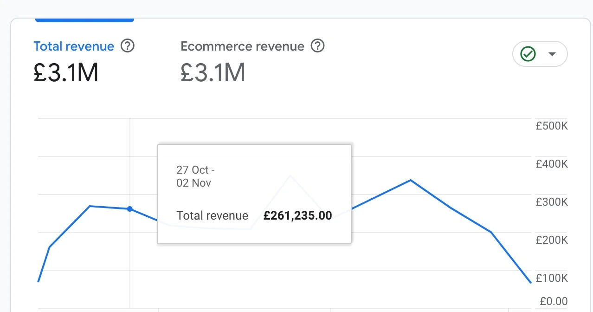Expand the green checkmark data quality dropdown
This screenshot has height=312, width=593.
tap(540, 54)
